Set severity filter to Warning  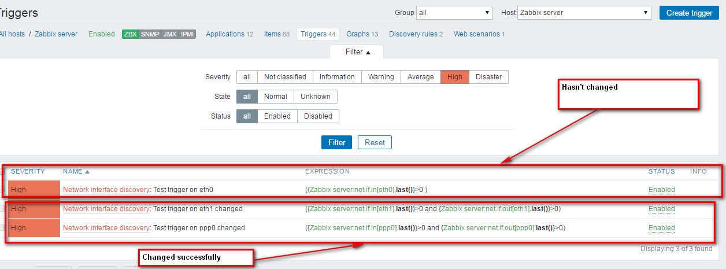381,77
